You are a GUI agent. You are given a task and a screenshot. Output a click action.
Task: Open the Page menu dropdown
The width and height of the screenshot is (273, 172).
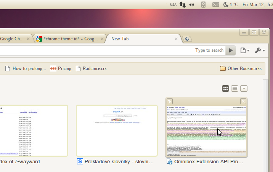[245, 51]
